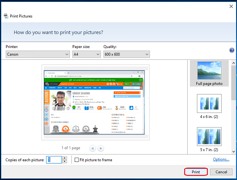Select the 5 x 7 in. (2) layout
The width and height of the screenshot is (237, 180).
[x=209, y=140]
